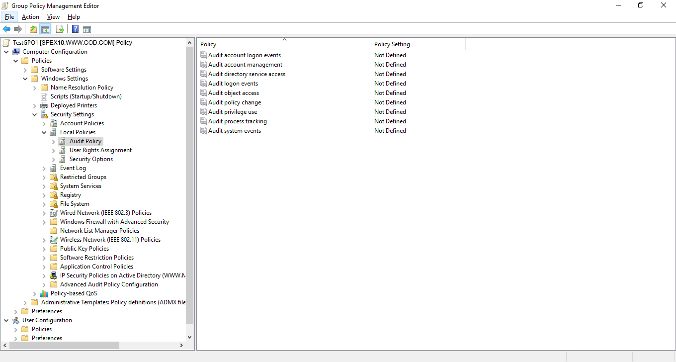The height and width of the screenshot is (362, 676).
Task: Click the Wireless Network (IEEE 802.11) icon
Action: point(54,240)
